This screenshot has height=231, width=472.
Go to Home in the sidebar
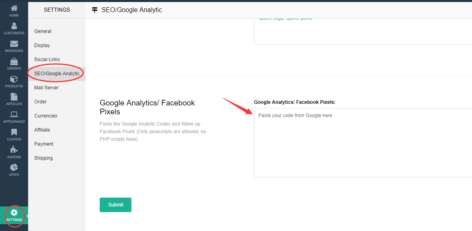tap(14, 8)
